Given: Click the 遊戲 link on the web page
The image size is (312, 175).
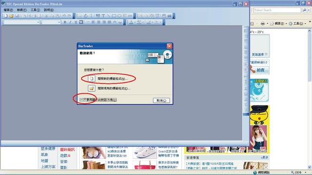Looking at the screenshot, I should [x=64, y=156].
